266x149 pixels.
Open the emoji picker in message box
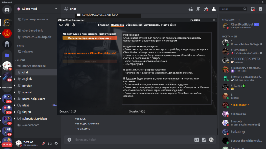211,140
